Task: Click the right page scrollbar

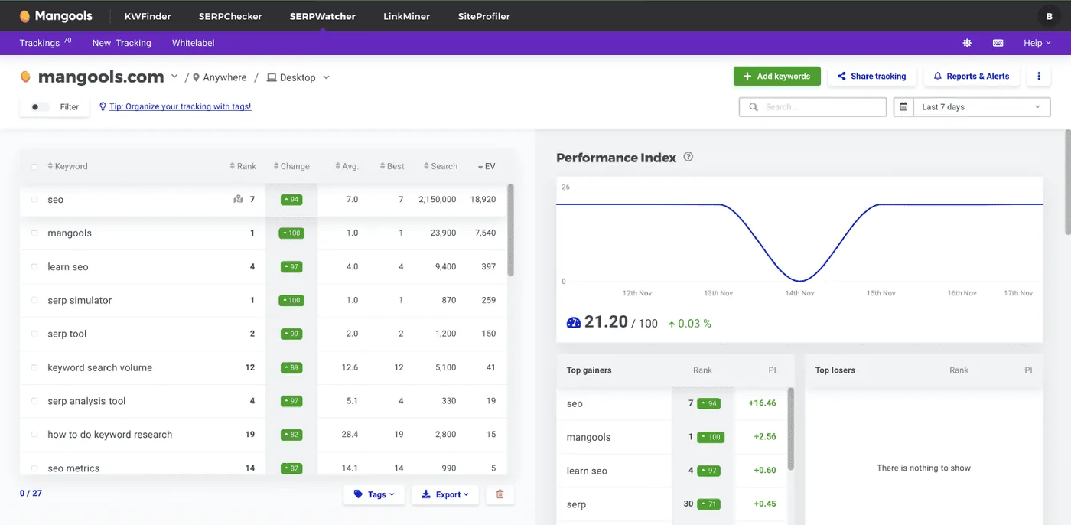Action: 1067,181
